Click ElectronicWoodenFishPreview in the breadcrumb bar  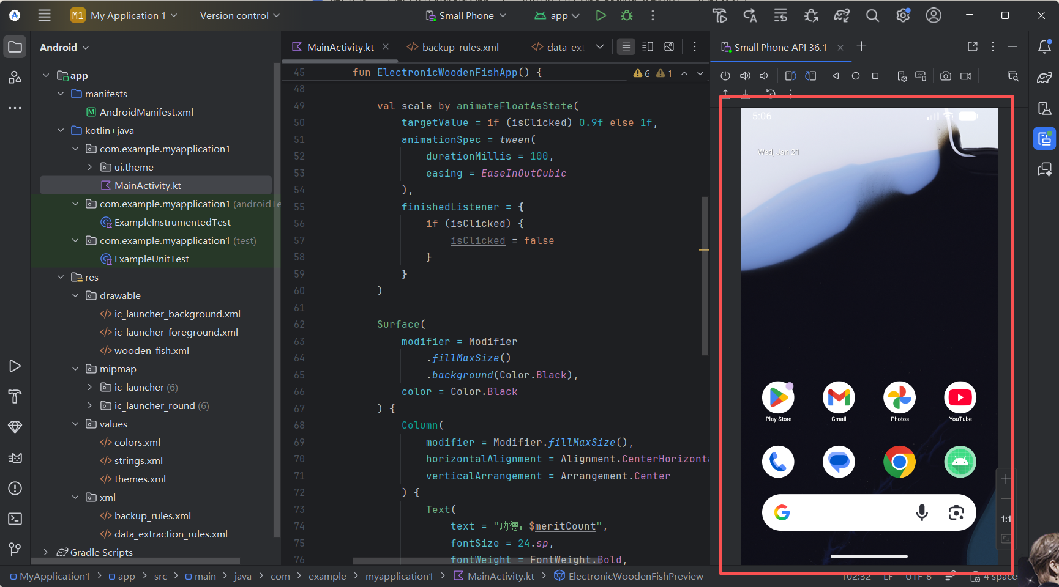tap(635, 576)
